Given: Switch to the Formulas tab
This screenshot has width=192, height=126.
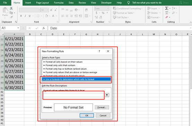Looking at the screenshot, I should [x=59, y=3].
